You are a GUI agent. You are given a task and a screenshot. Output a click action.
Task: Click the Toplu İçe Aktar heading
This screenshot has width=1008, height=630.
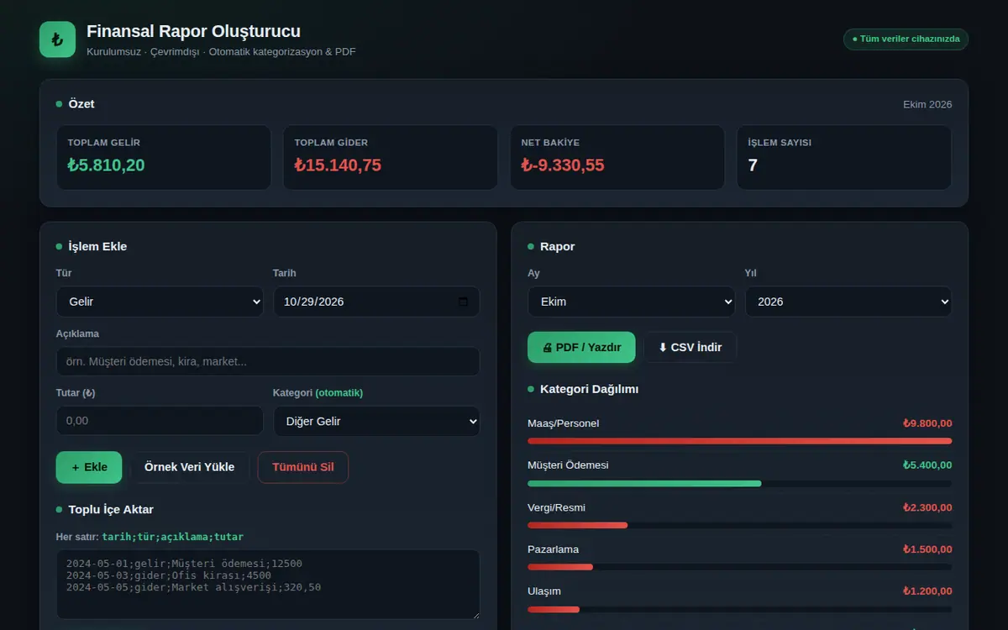(111, 509)
